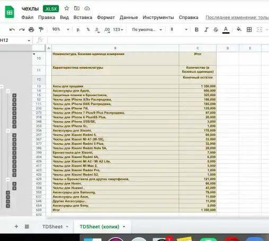Image resolution: width=269 pixels, height=241 pixels.
Task: Open the 123 number formats dropdown
Action: point(118,30)
